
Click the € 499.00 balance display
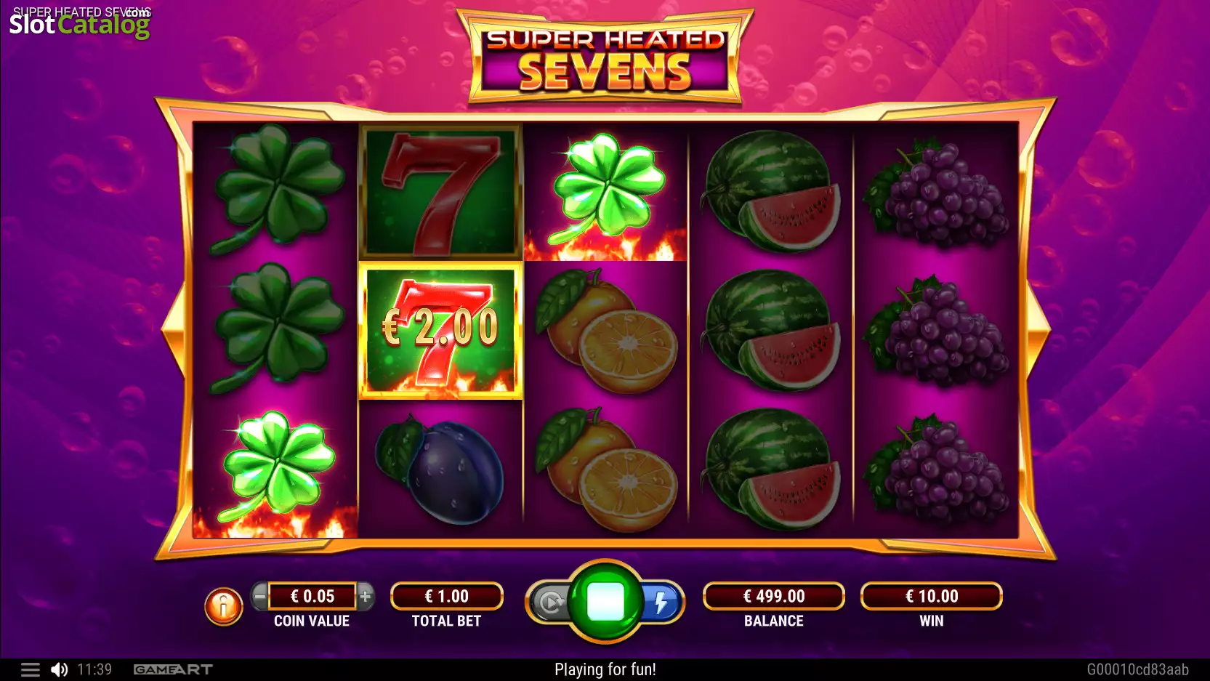pyautogui.click(x=774, y=596)
